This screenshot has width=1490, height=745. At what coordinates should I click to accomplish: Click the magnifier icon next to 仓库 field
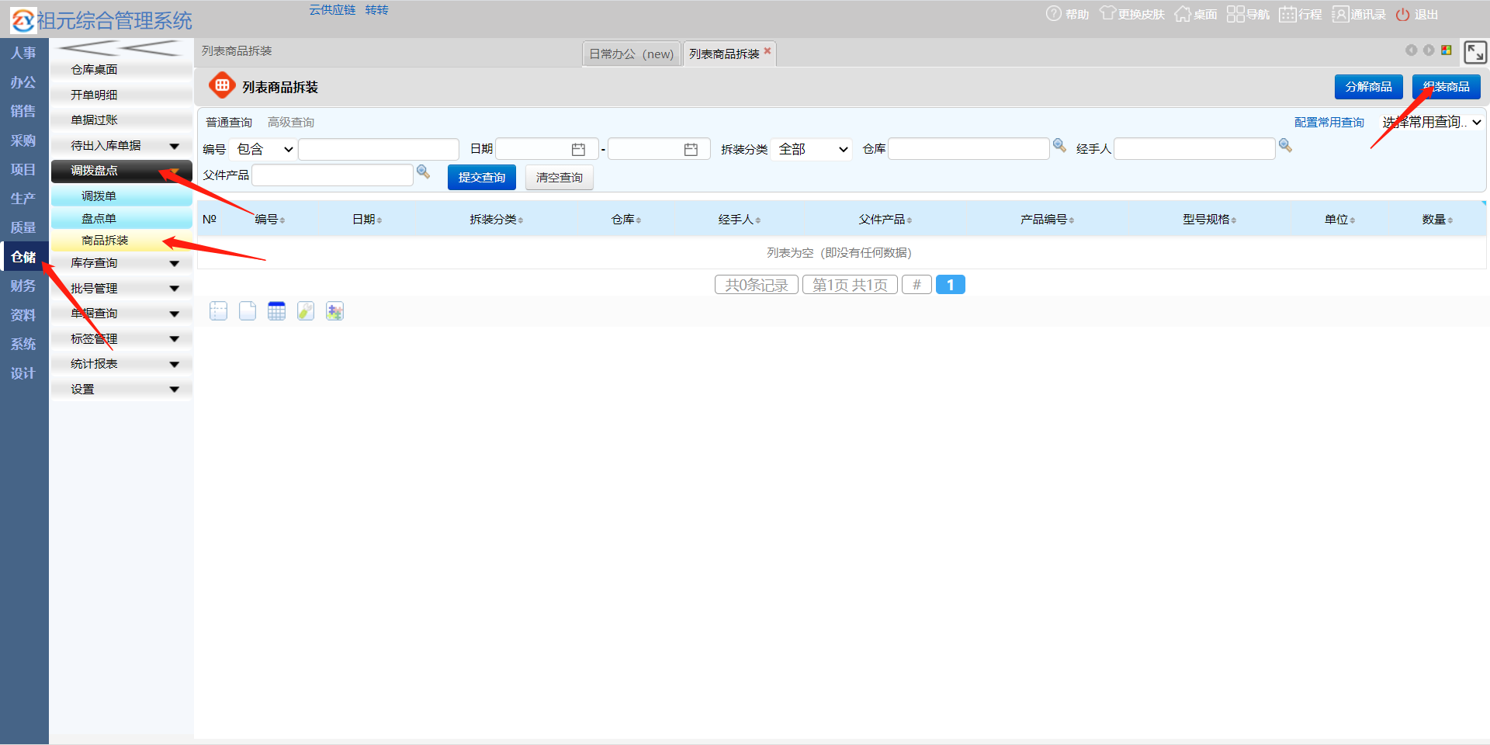tap(1059, 146)
